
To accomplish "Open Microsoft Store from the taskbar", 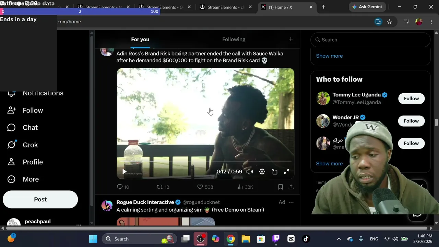I will (x=261, y=239).
